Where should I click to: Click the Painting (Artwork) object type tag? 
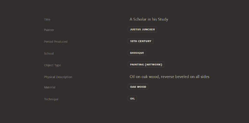point(146,64)
